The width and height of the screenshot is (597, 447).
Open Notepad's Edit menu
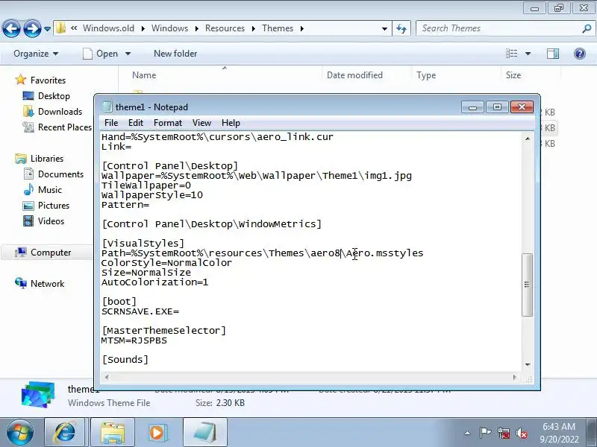(x=136, y=123)
